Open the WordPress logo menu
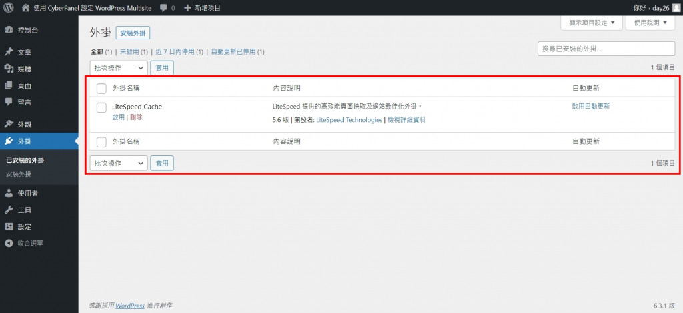Screen dimensions: 683x313 (8, 7)
